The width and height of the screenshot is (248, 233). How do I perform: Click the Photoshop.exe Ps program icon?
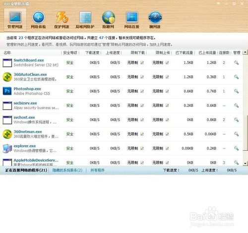[x=7, y=91]
